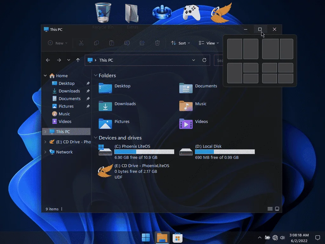Open the New dropdown menu

(58, 43)
